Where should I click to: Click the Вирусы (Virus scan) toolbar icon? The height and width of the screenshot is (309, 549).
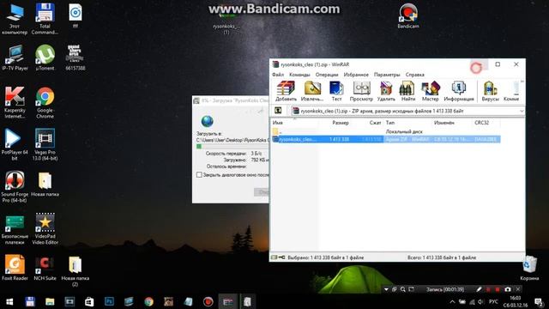tap(490, 91)
